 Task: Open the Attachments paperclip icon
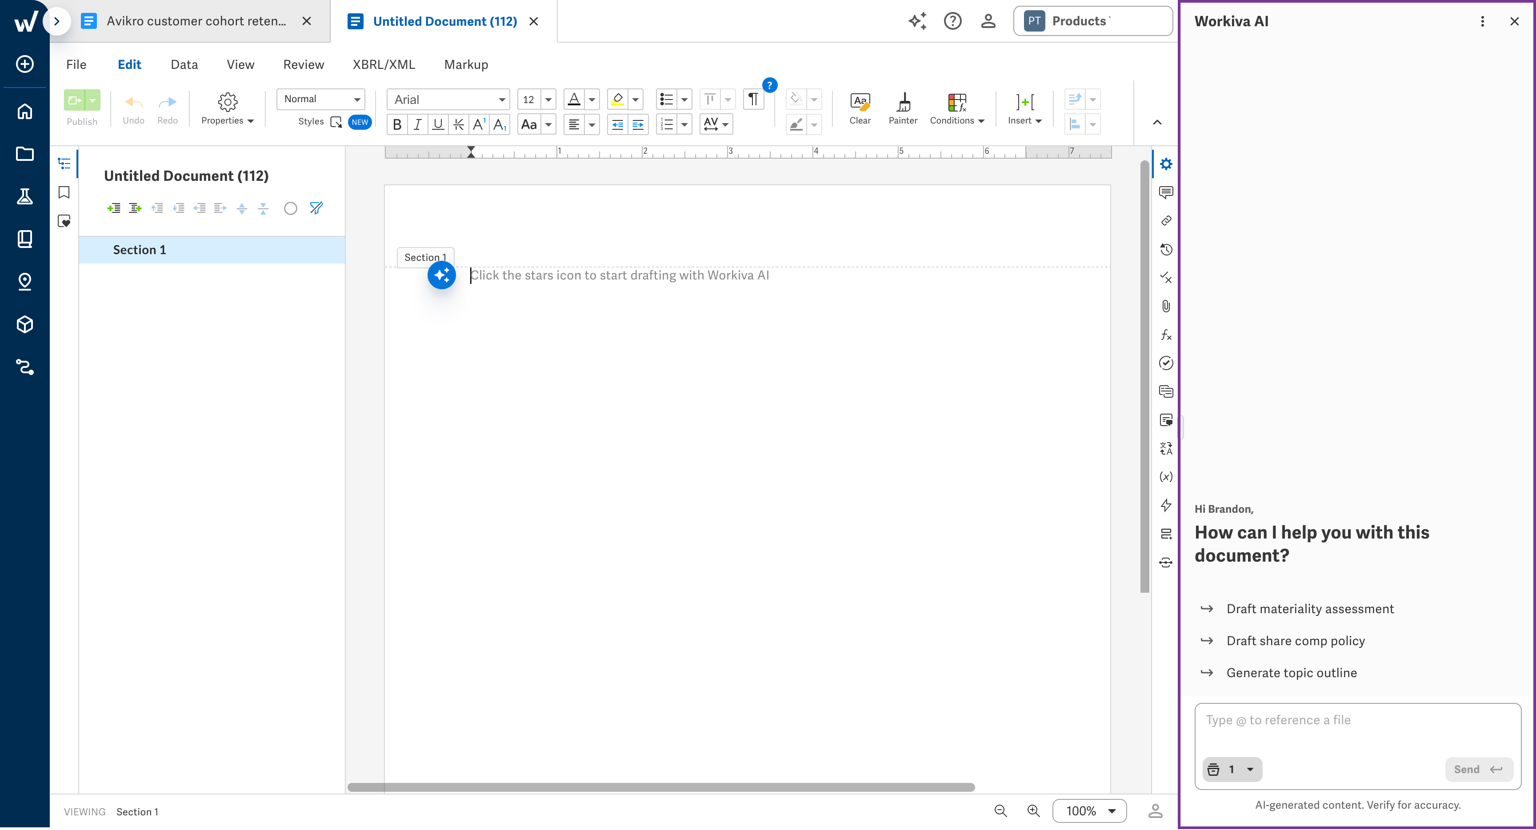[x=1166, y=306]
